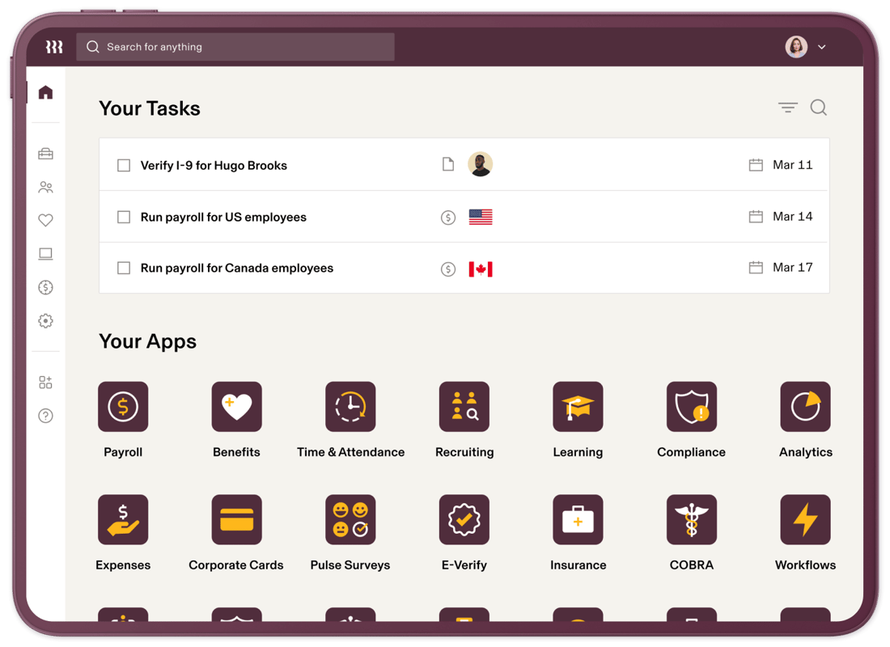Launch the E-Verify app

(x=464, y=519)
